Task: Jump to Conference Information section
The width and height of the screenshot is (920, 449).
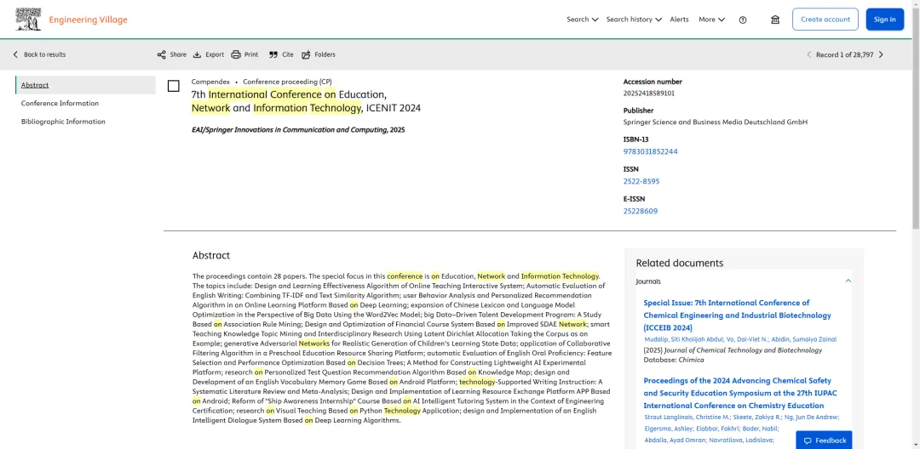Action: pyautogui.click(x=60, y=103)
